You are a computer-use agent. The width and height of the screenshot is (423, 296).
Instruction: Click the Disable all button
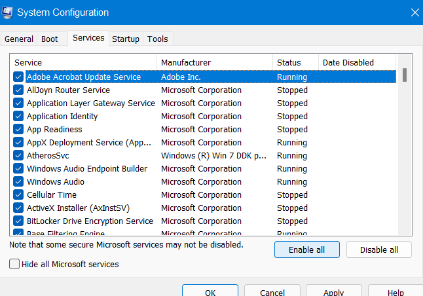tap(378, 250)
